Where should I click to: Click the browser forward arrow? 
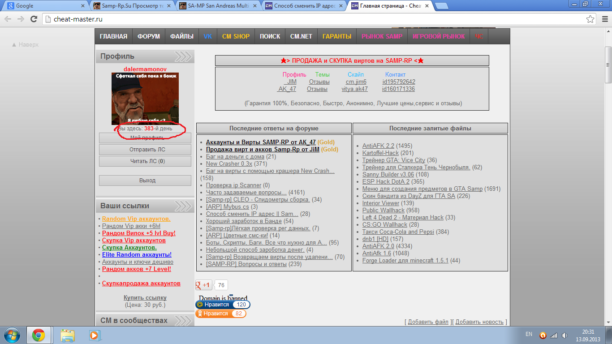coord(21,19)
